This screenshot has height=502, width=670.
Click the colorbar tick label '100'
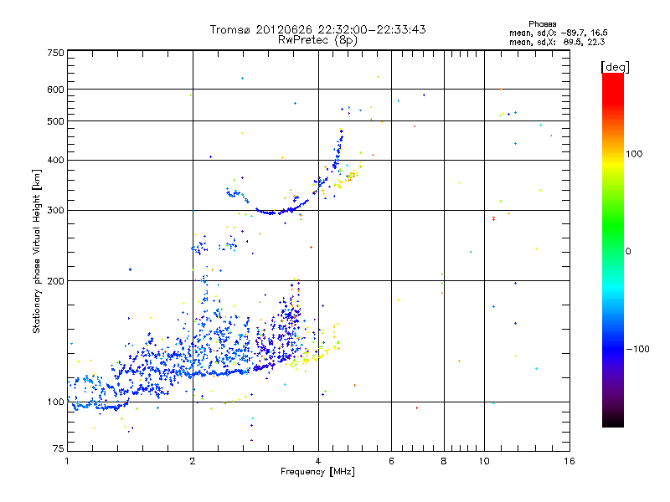click(634, 154)
